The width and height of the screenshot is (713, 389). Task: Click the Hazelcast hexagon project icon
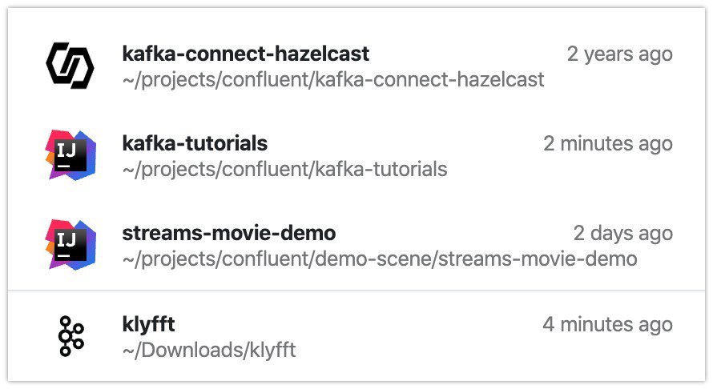[x=70, y=66]
